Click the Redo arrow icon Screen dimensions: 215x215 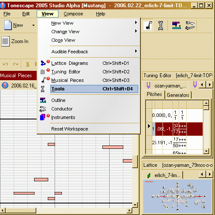pos(16,64)
